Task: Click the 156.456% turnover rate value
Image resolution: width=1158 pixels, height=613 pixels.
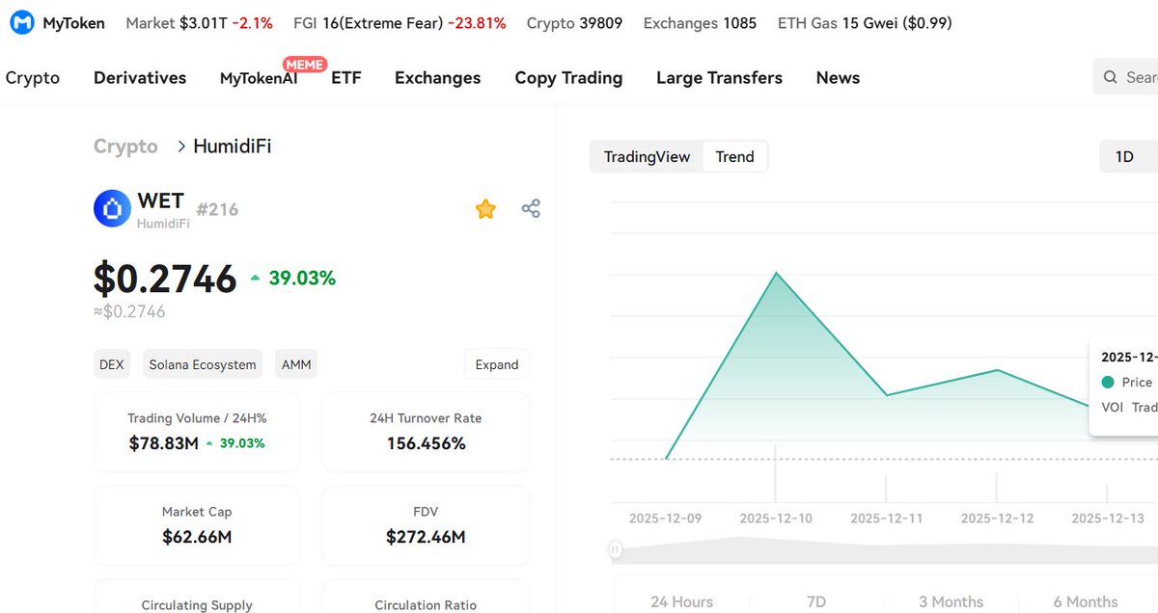Action: point(426,443)
